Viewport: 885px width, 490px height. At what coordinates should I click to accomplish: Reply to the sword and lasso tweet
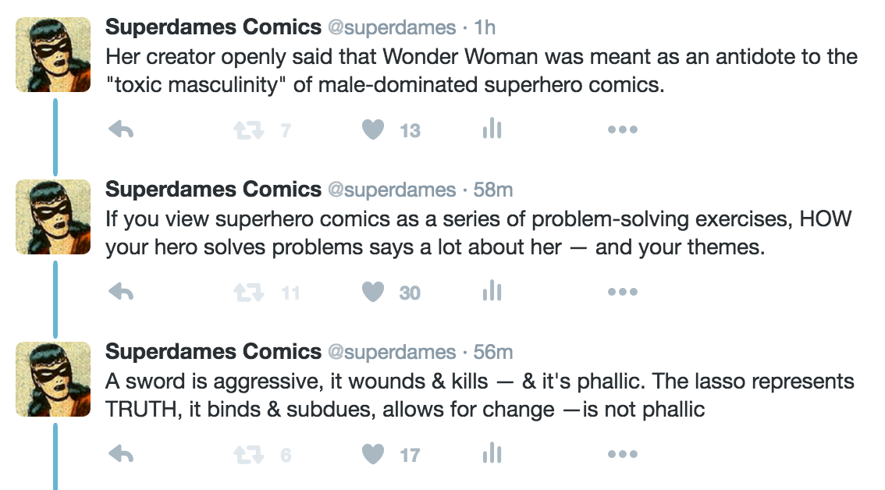click(121, 454)
